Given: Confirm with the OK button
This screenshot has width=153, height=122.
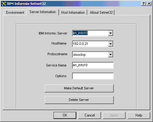Looking at the screenshot, I should coord(65,115).
